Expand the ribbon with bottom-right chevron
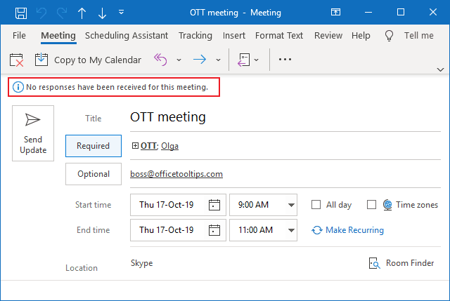450x301 pixels. 440,69
